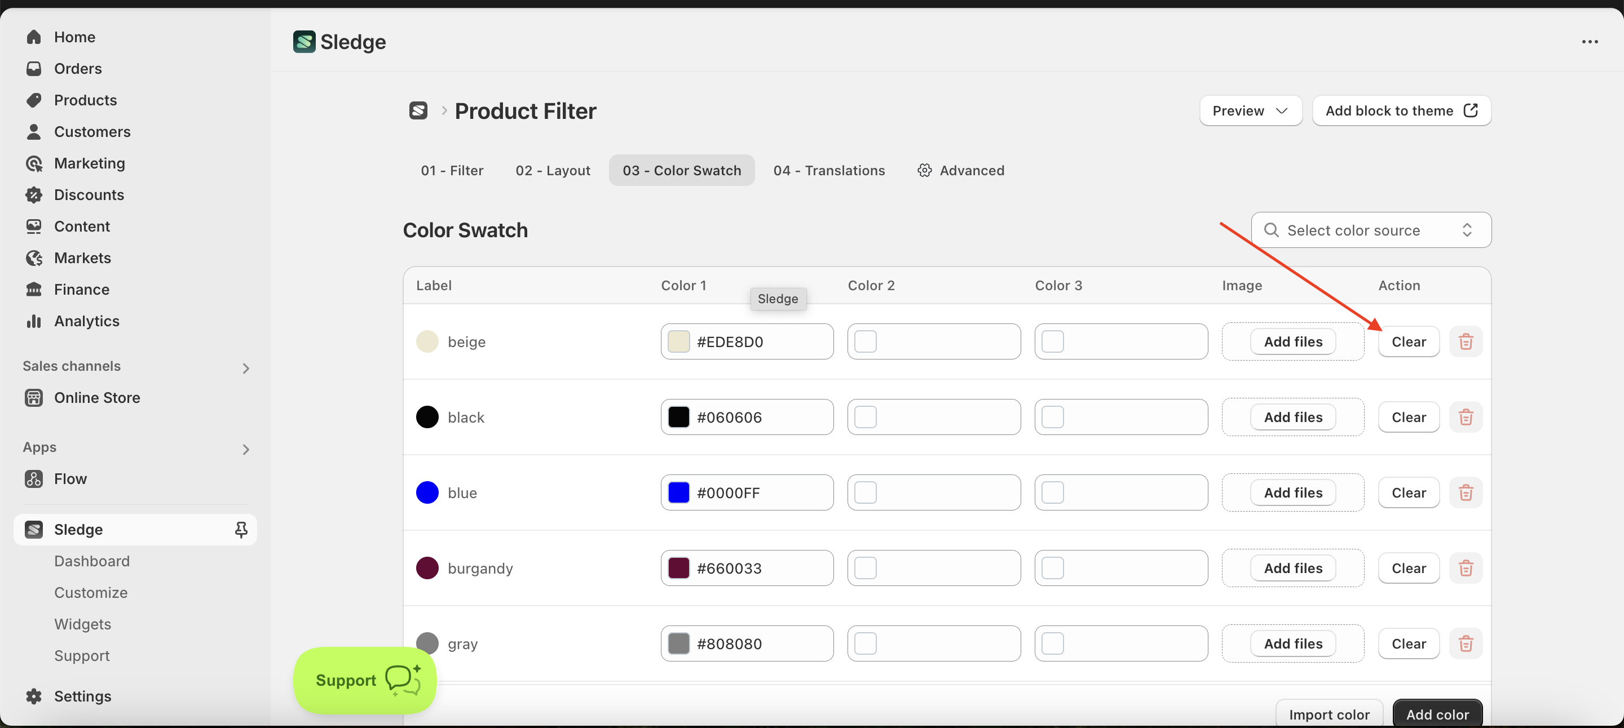Viewport: 1624px width, 728px height.
Task: Click Add files for gray
Action: 1293,643
